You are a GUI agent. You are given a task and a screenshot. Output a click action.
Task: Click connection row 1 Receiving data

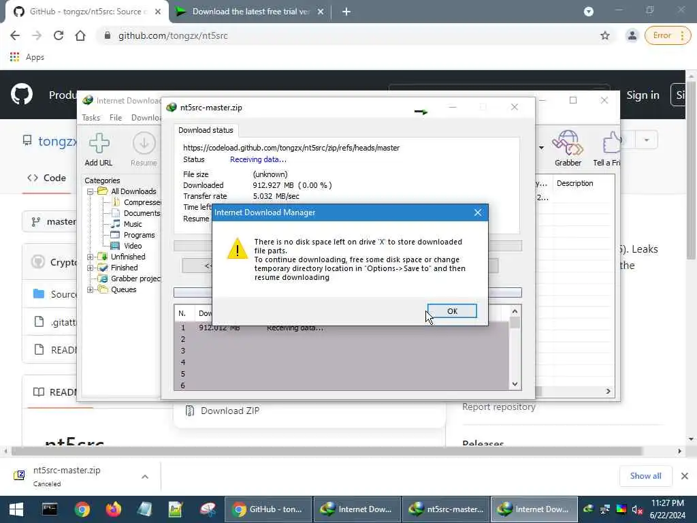342,328
